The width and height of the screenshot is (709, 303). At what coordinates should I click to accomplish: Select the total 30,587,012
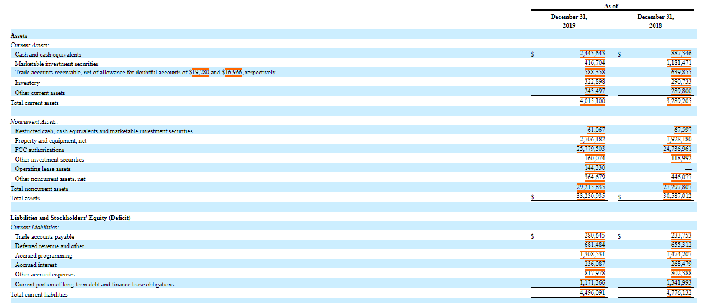(677, 197)
